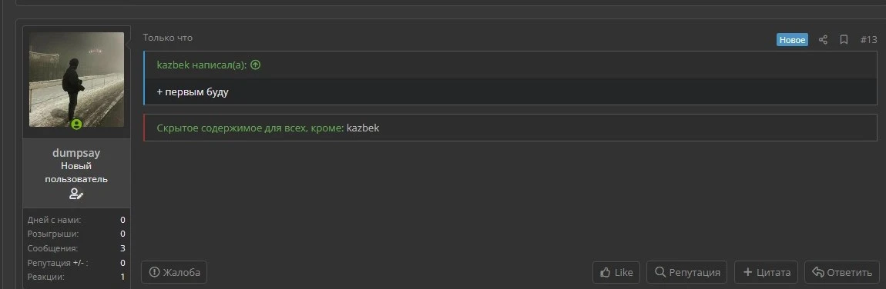Screen dimensions: 886x289
Task: Click the user-edit icon under dumpsay's title
Action: (x=76, y=194)
